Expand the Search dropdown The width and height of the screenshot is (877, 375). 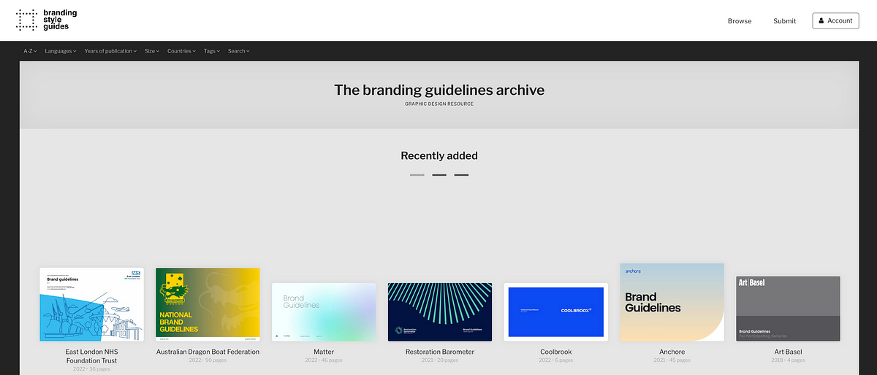pyautogui.click(x=238, y=51)
